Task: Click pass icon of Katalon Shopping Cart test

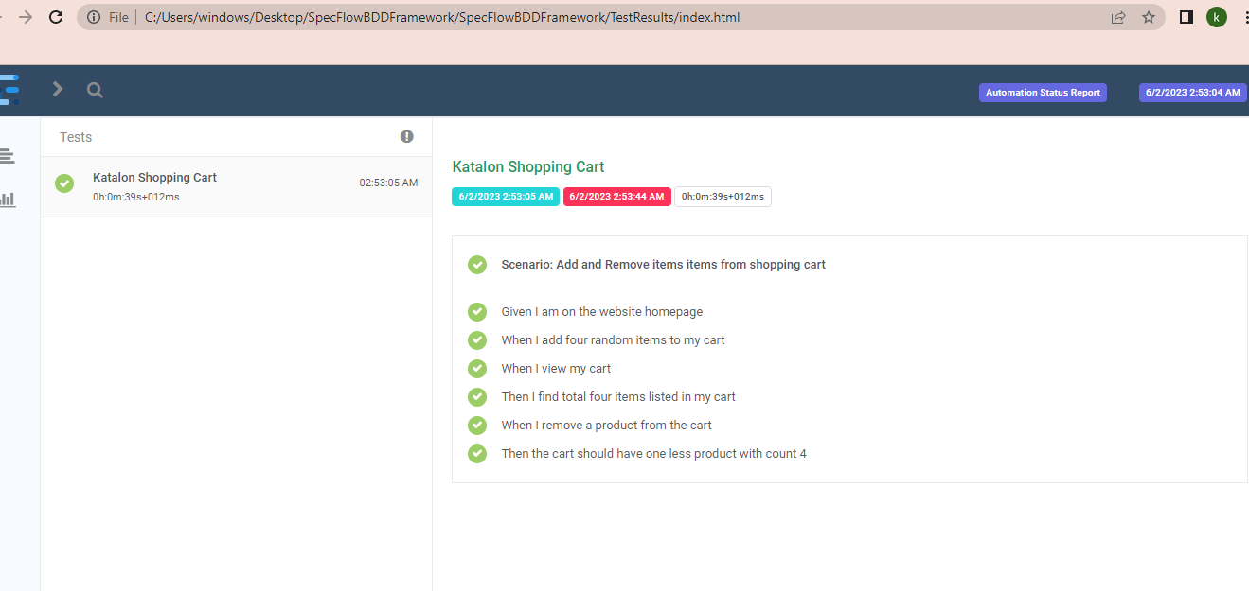Action: pyautogui.click(x=64, y=183)
